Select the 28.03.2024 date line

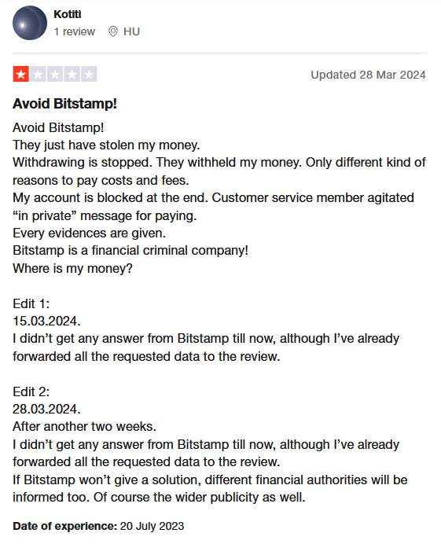[x=46, y=409]
